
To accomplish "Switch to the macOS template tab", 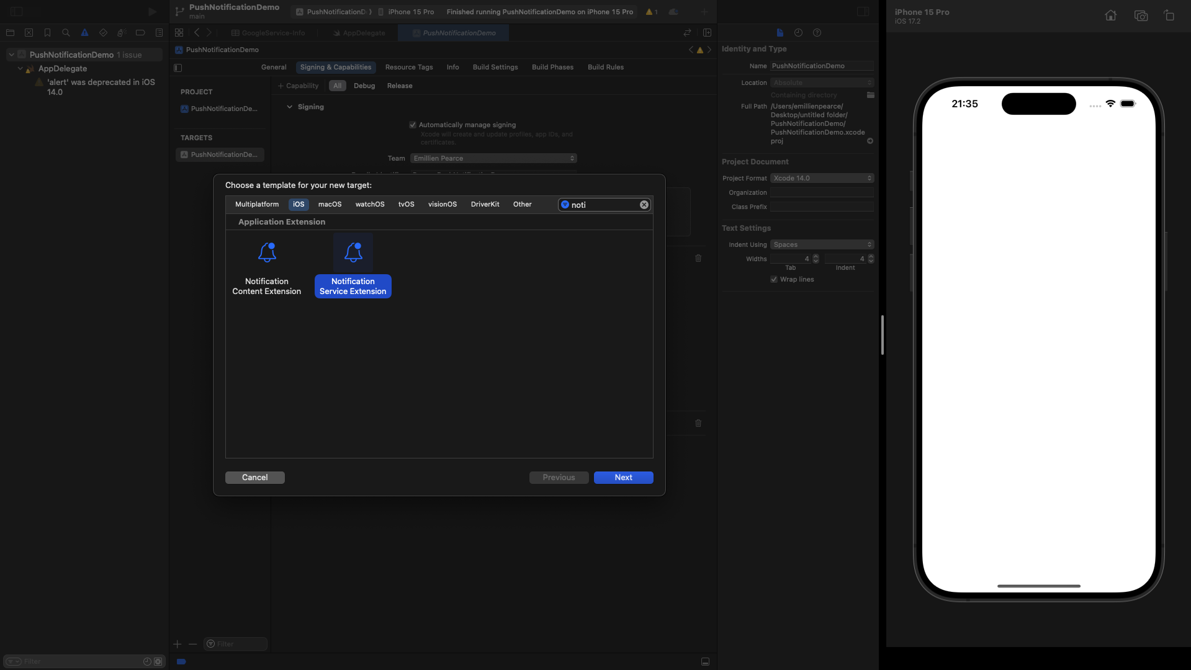I will (330, 205).
